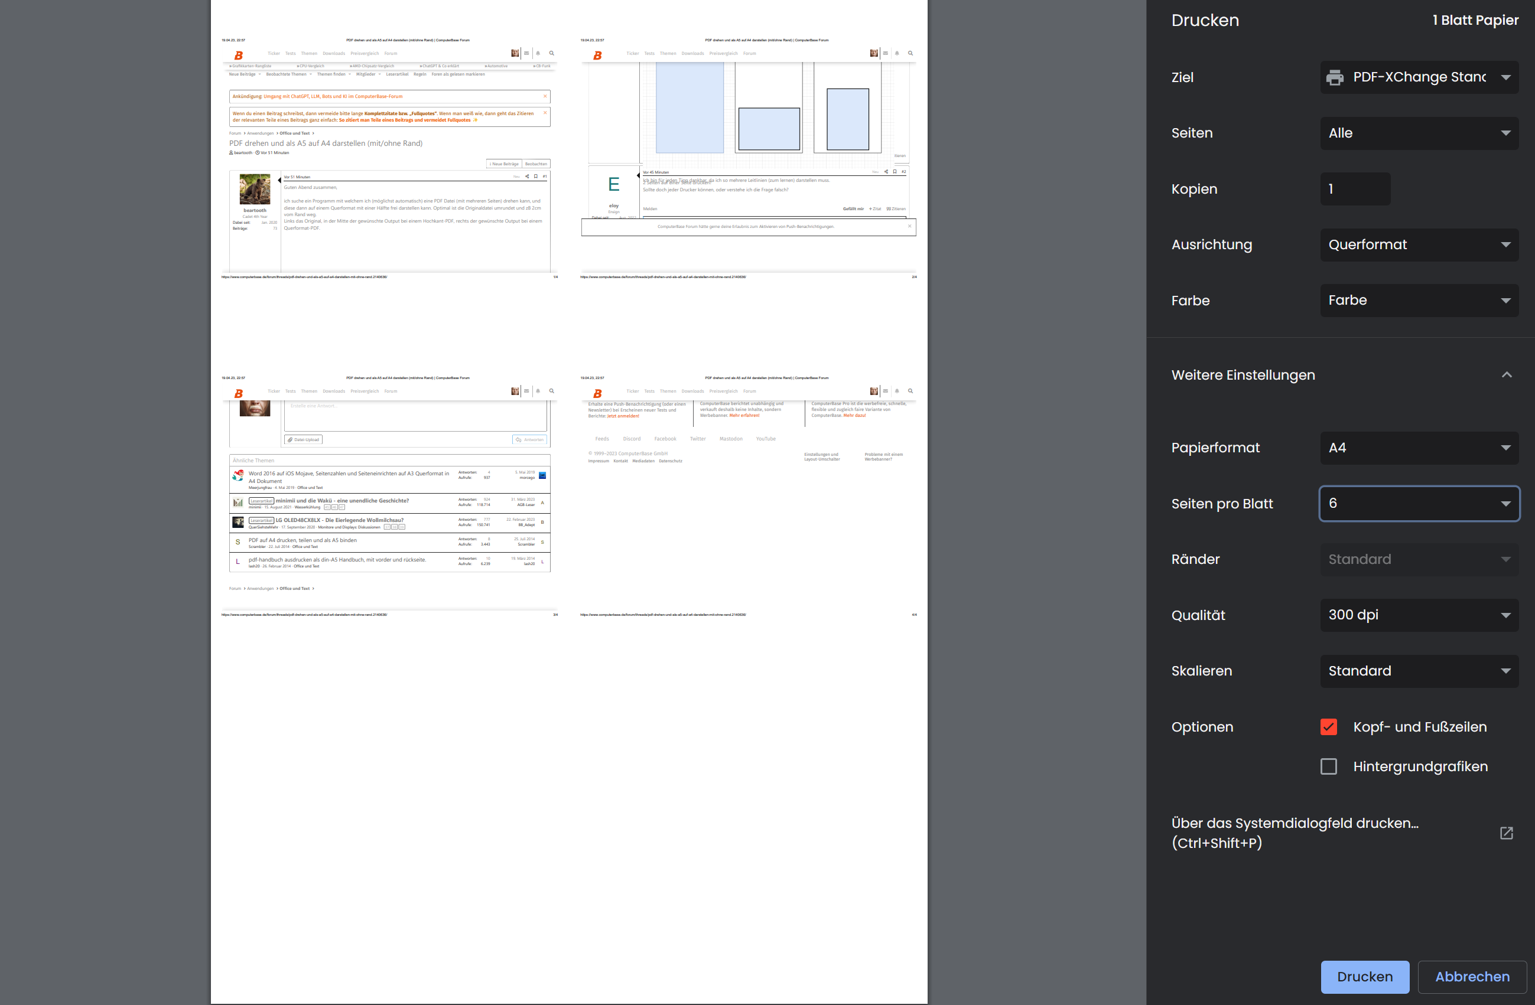1535x1005 pixels.
Task: Click the printer icon next to PDF-XChange
Action: pyautogui.click(x=1335, y=77)
